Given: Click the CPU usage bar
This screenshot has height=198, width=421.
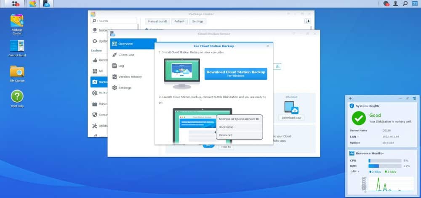Looking at the screenshot, I should tap(385, 161).
